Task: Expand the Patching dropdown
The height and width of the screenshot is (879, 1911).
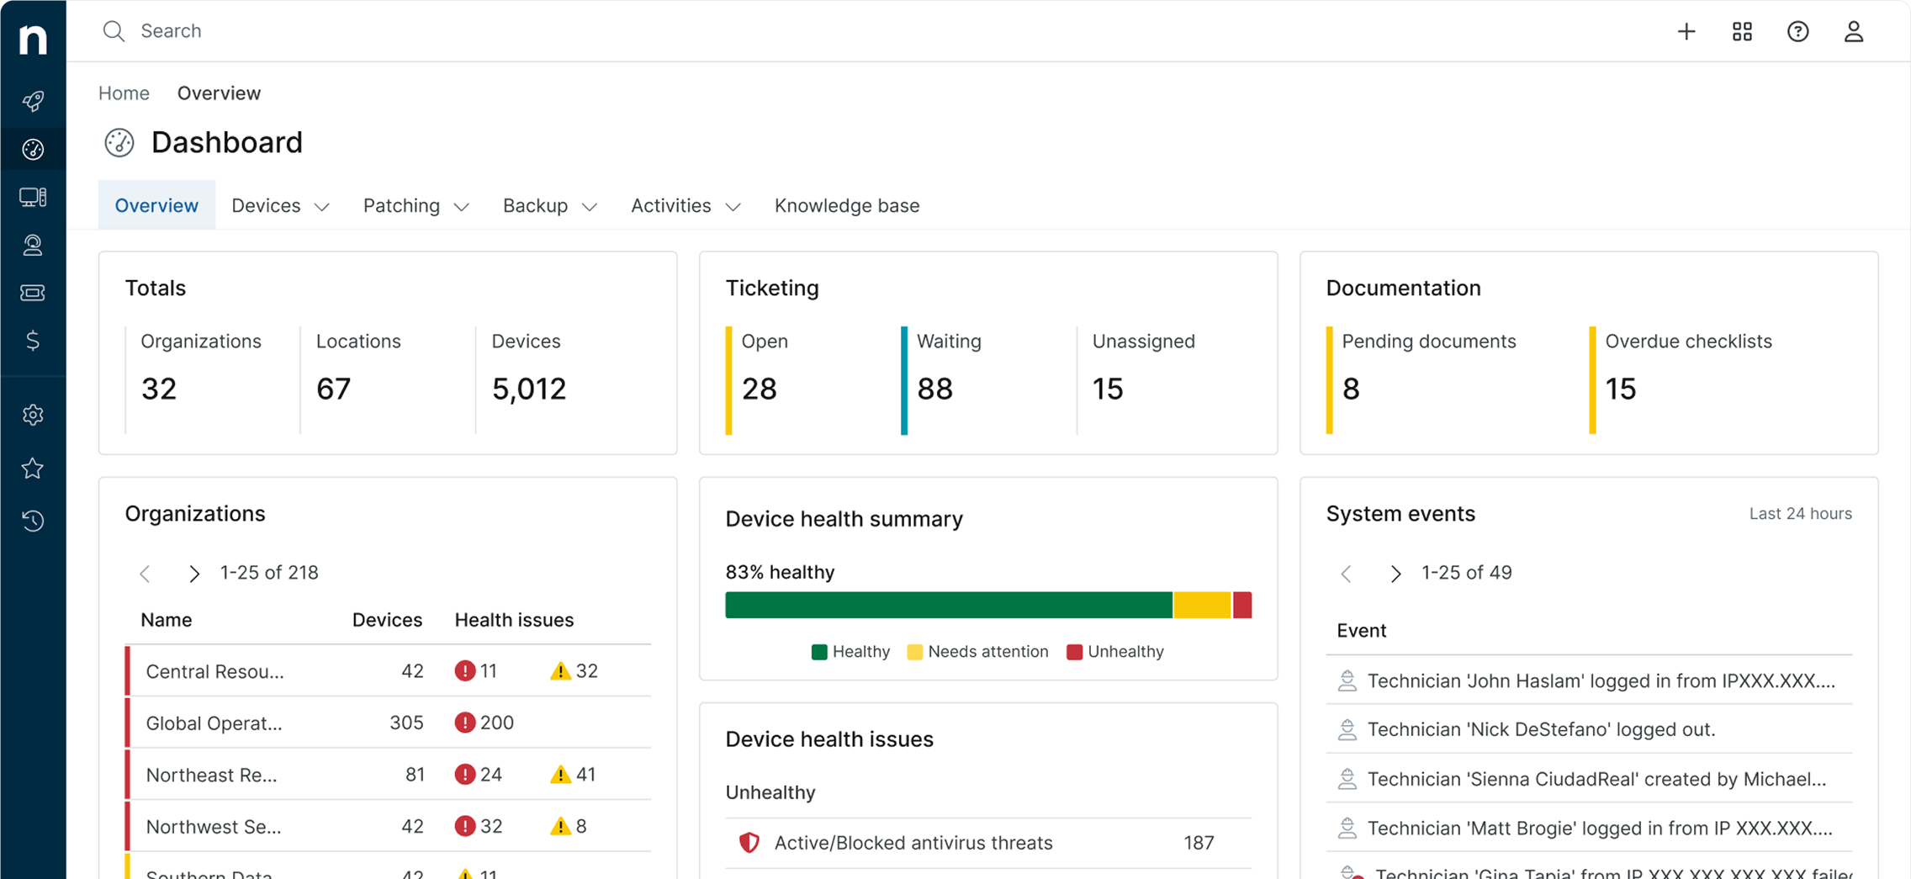Action: click(416, 205)
